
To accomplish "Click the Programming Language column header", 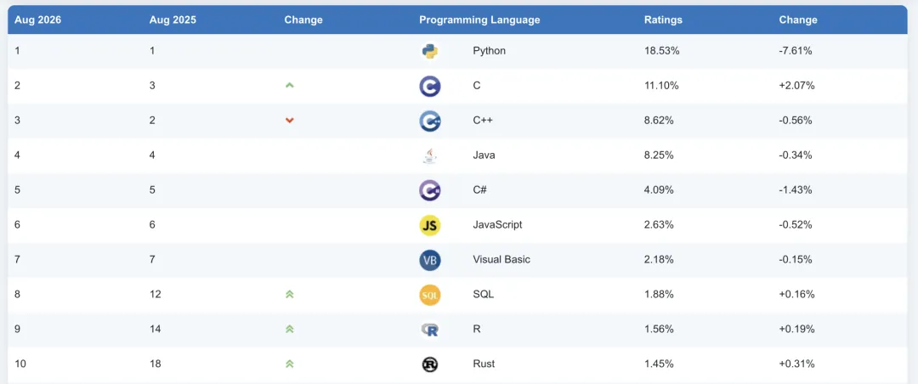I will pos(479,20).
